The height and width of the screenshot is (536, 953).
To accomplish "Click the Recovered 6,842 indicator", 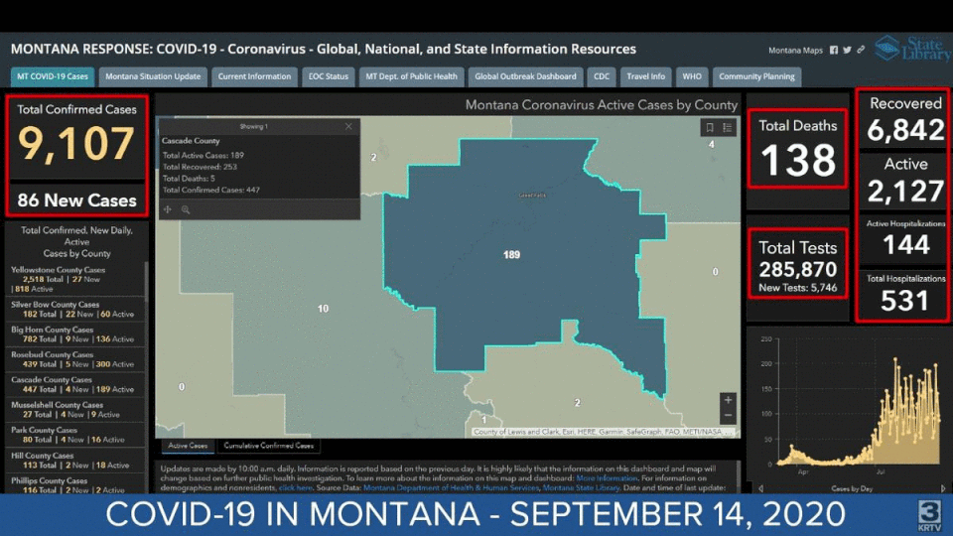I will pyautogui.click(x=905, y=120).
